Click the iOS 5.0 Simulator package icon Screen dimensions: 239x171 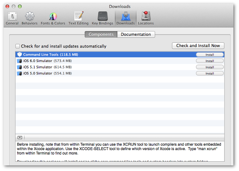click(x=20, y=74)
